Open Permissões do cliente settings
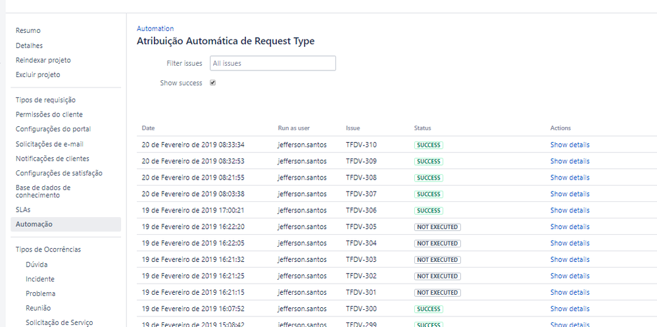657x327 pixels. tap(49, 114)
